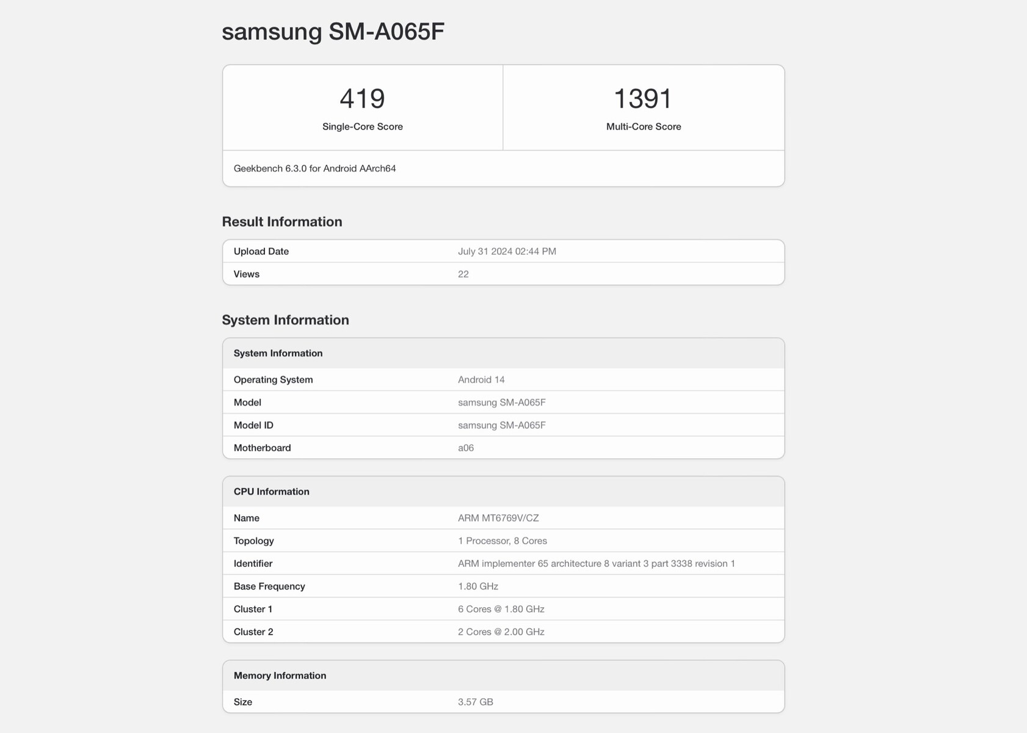Click the Topology value 1 Processor, 8 Cores
1027x733 pixels.
point(502,541)
